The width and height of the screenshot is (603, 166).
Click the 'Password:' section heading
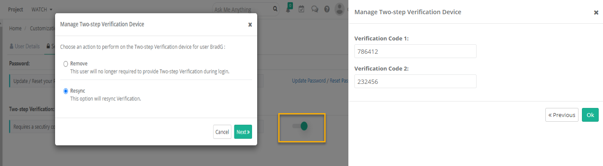[x=19, y=63]
